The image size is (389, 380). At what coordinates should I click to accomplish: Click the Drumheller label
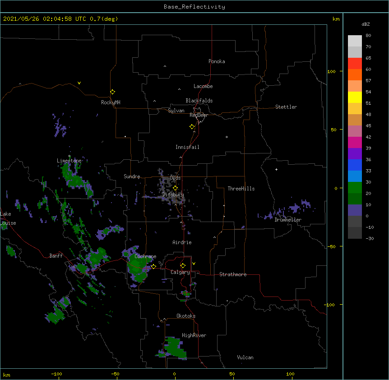[288, 220]
